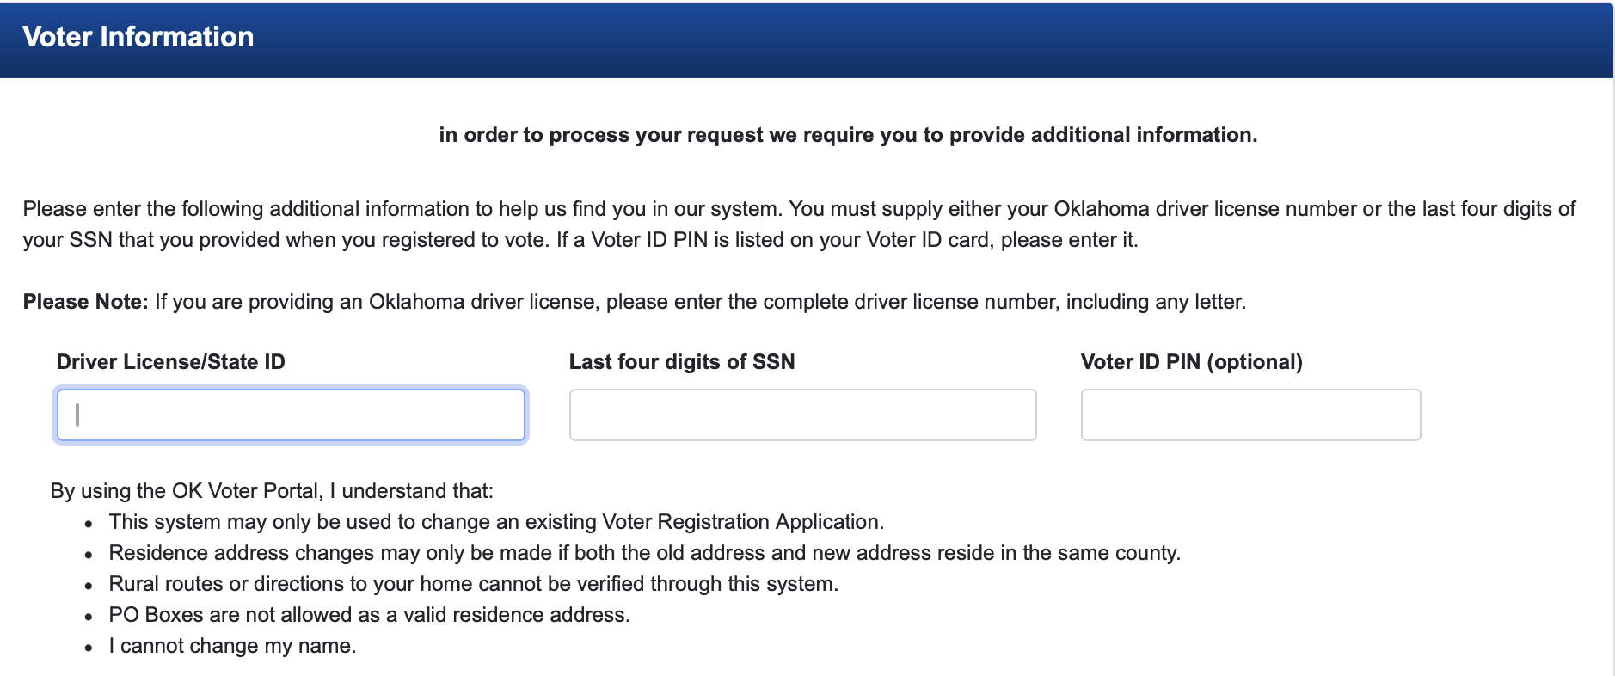Click the "Rural routes or directions" bullet text

[473, 584]
